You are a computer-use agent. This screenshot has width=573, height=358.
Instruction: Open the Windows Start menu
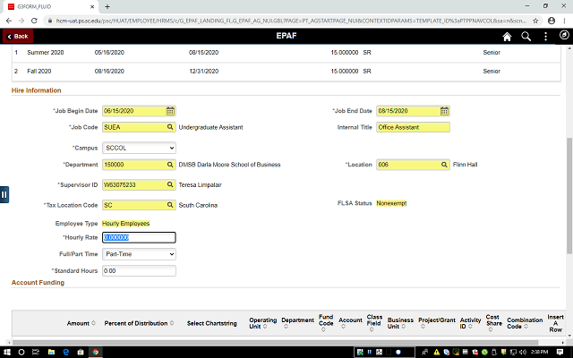point(9,350)
